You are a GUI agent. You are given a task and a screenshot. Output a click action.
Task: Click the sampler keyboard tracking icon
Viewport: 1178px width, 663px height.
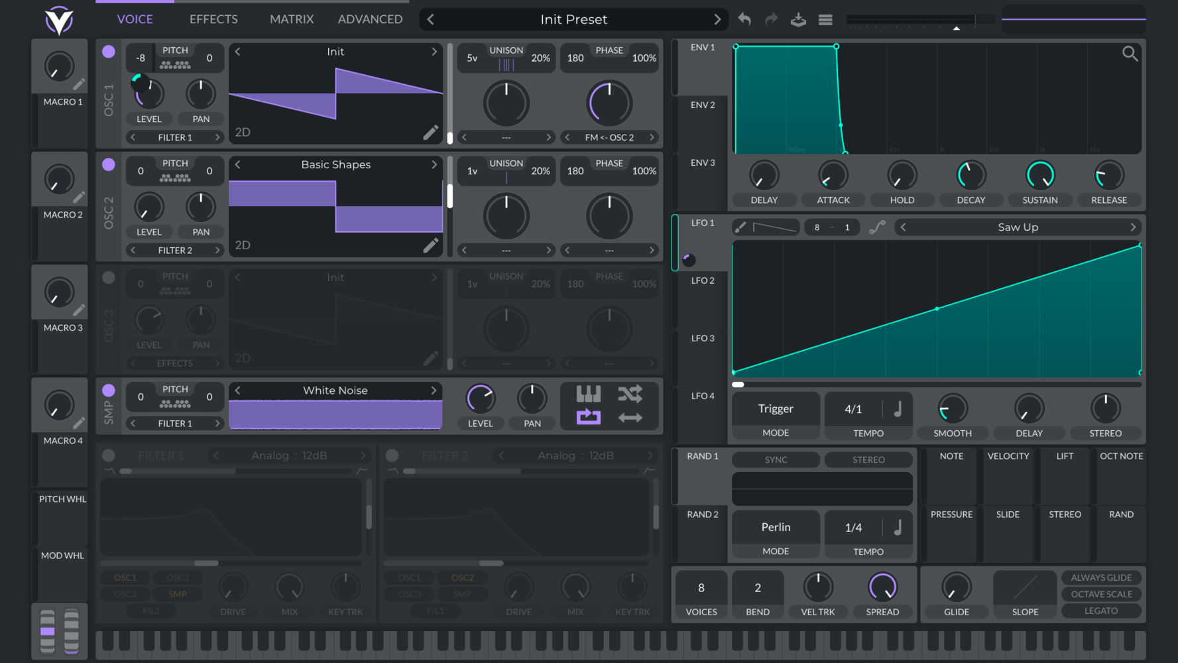tap(588, 394)
